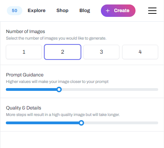Click the Prompt Guidance slider handle
The image size is (164, 148).
tap(59, 89)
